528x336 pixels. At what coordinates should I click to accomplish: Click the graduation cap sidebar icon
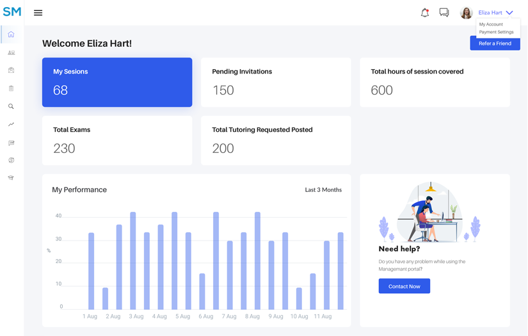tap(11, 178)
